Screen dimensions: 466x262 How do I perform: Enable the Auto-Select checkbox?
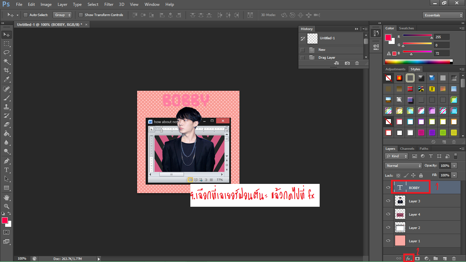coord(26,15)
